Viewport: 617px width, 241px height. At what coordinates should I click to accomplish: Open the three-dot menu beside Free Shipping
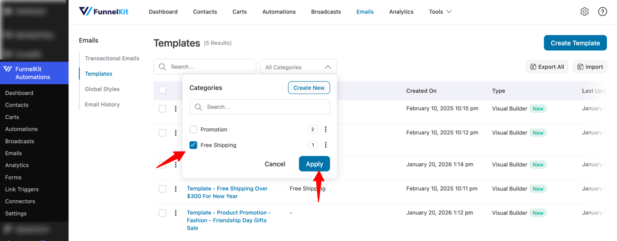[326, 145]
